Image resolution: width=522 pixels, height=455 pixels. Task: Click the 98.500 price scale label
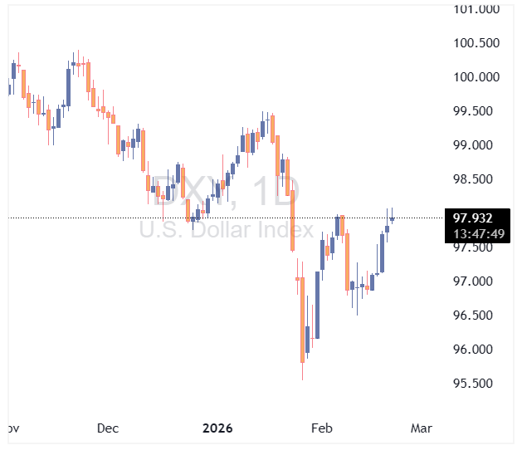[x=476, y=179]
